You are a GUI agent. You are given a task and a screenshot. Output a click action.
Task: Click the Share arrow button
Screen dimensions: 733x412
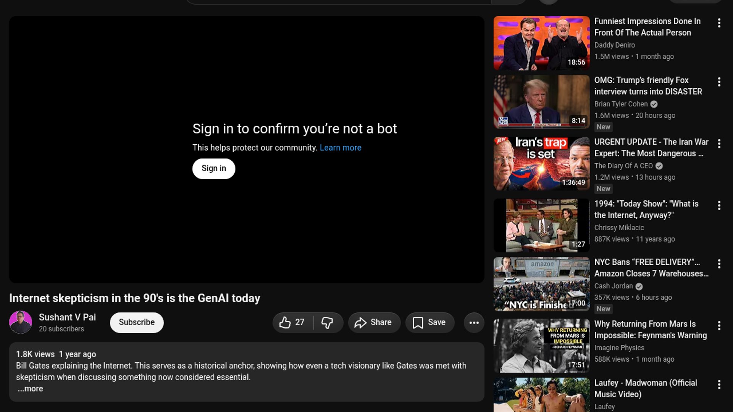click(x=374, y=323)
